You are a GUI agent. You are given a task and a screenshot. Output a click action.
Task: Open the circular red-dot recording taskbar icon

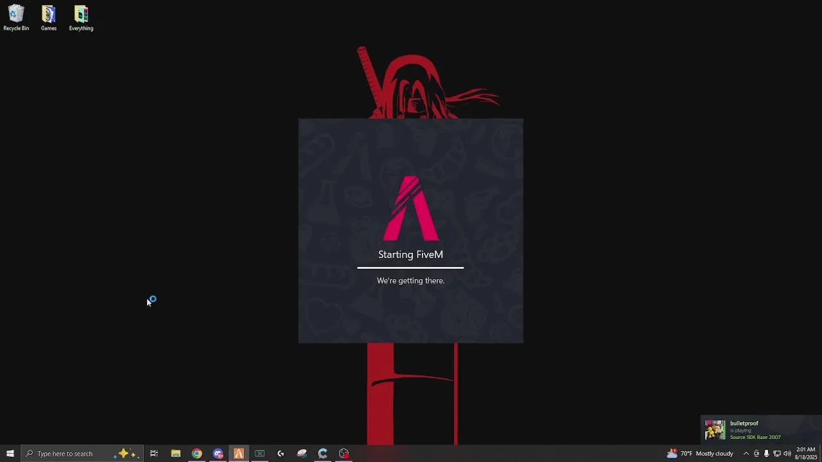click(x=344, y=454)
